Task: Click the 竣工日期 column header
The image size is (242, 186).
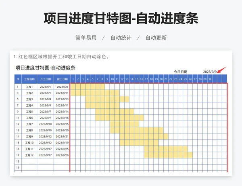Action: point(62,79)
